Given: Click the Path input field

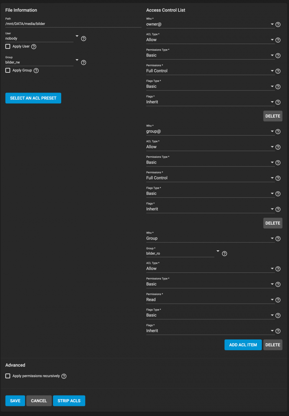Looking at the screenshot, I should tap(73, 24).
